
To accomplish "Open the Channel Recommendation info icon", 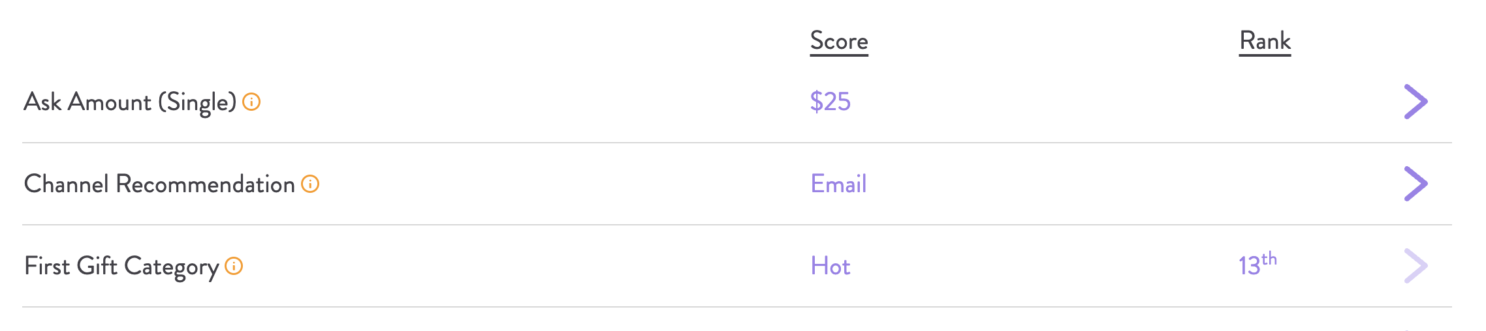I will click(x=310, y=184).
